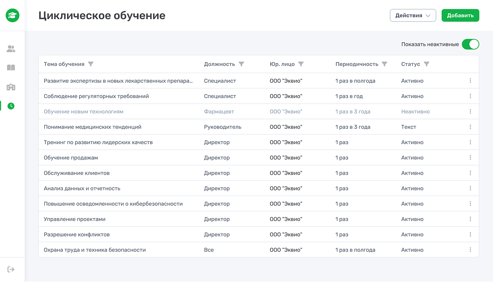This screenshot has width=493, height=282.
Task: Open row menu for Обучение продажам
Action: tap(470, 158)
